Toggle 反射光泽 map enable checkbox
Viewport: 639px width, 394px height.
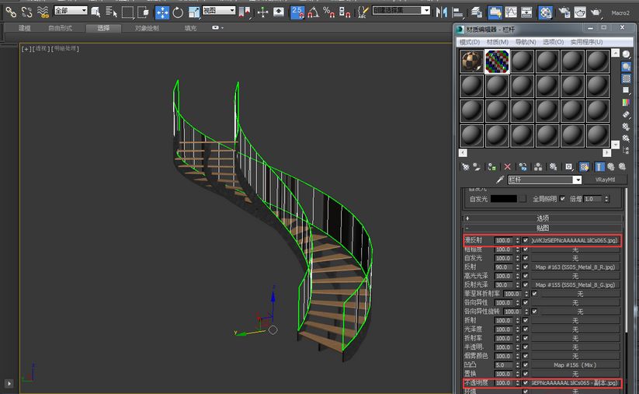(x=526, y=284)
